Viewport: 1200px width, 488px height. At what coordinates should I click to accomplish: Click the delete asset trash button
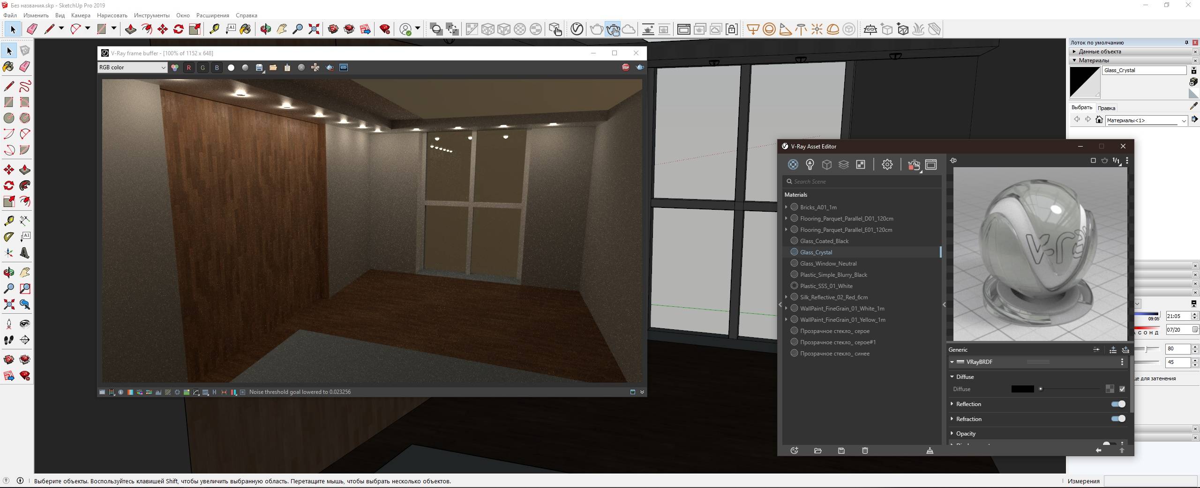pyautogui.click(x=865, y=451)
